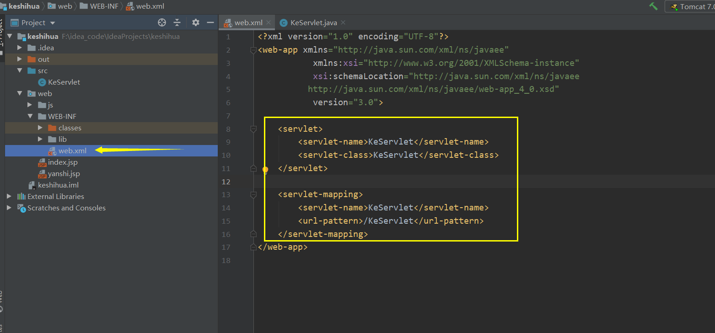
Task: Expand the WEB-INF classes folder
Action: [40, 128]
